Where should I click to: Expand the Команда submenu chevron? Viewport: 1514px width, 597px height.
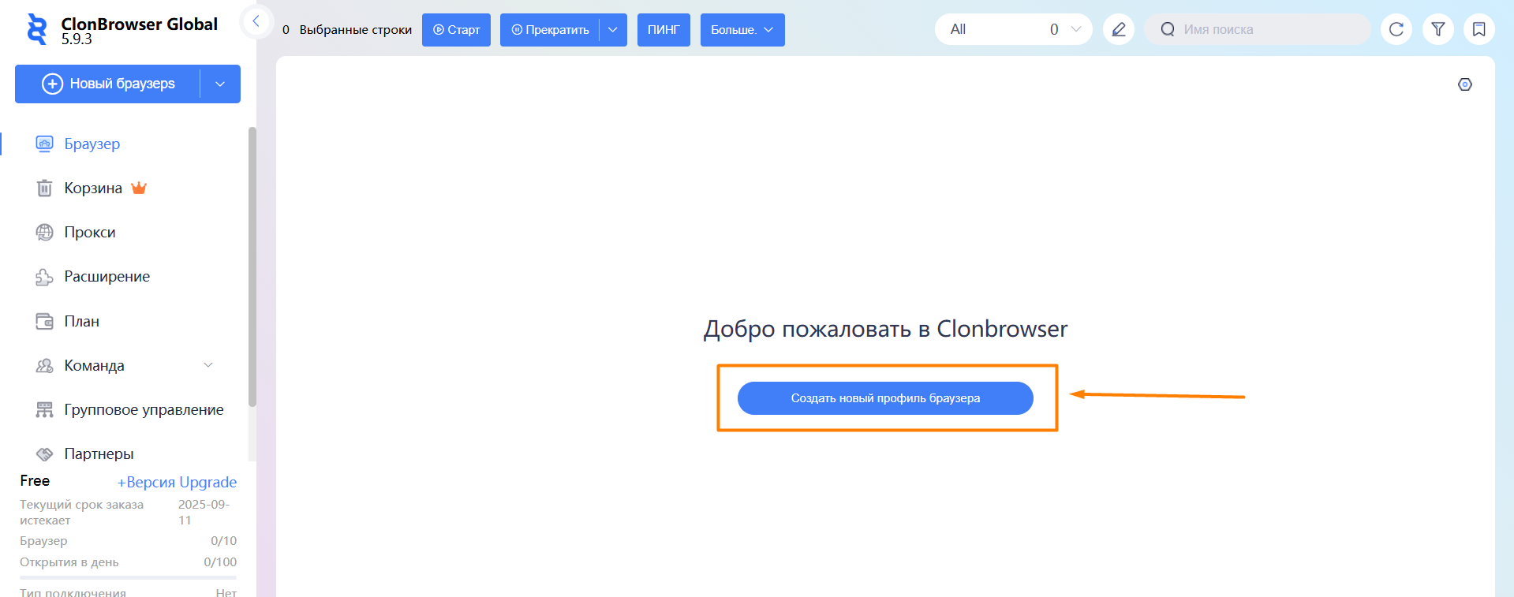coord(208,364)
